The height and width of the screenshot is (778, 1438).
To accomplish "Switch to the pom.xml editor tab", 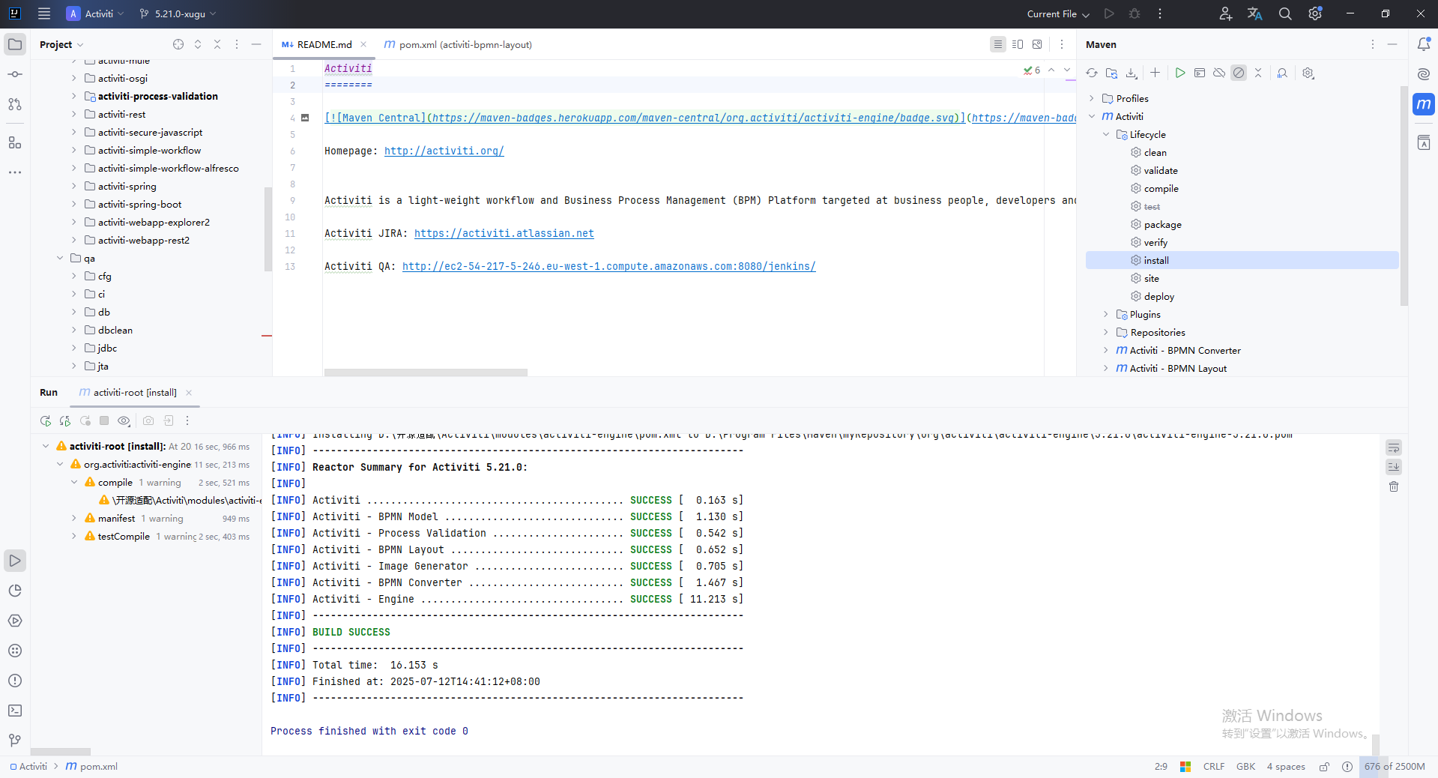I will (x=458, y=45).
